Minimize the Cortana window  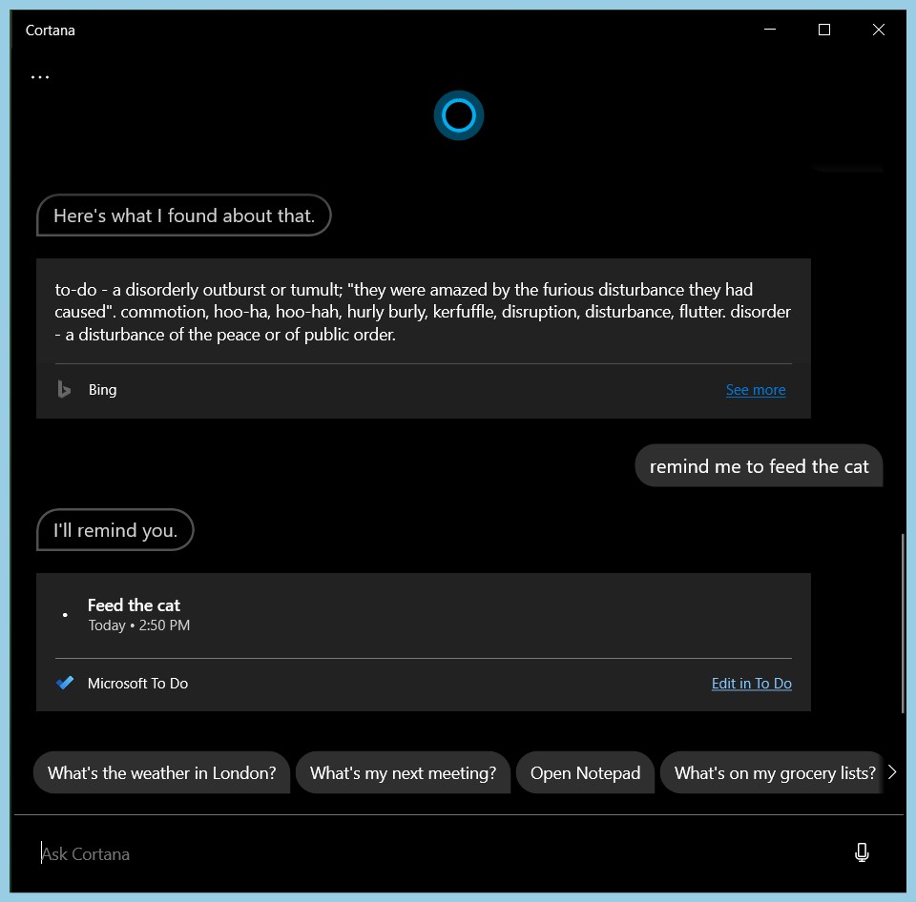tap(770, 30)
